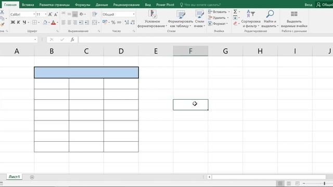Increase font size with the large A

[x=50, y=15]
